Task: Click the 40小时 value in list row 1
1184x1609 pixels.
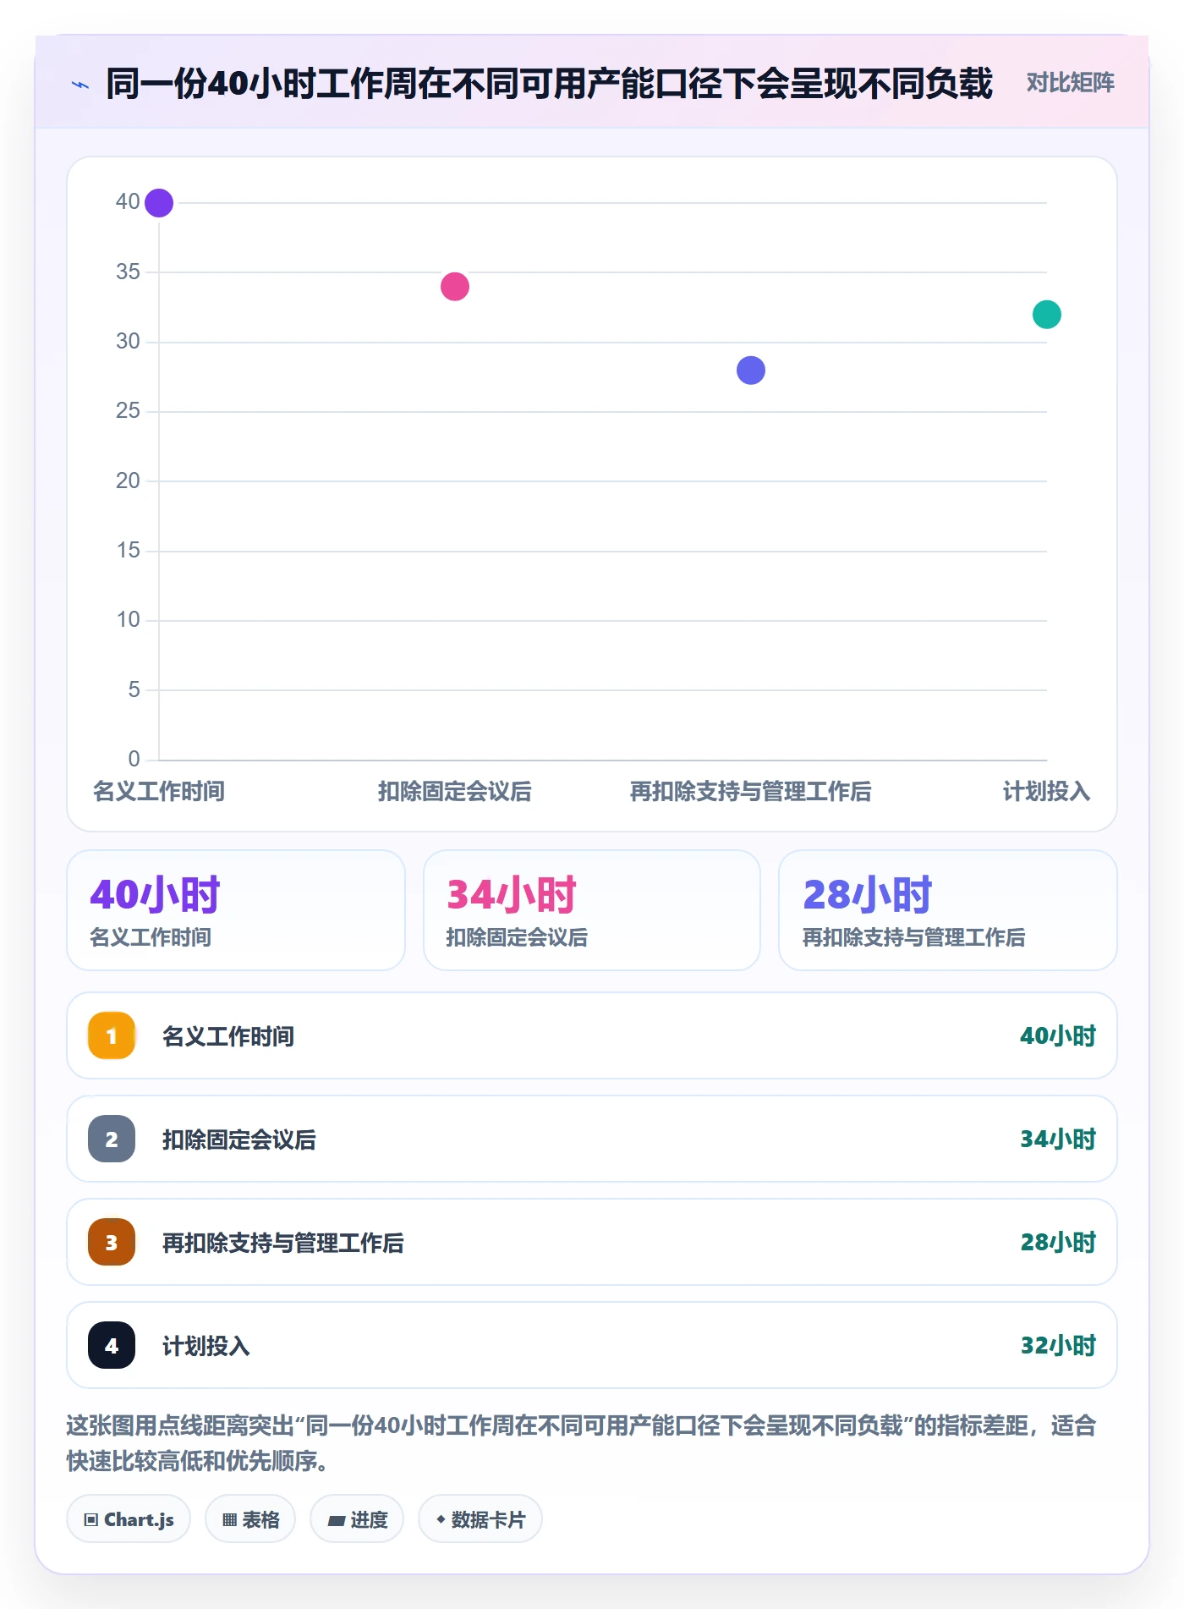Action: [x=1058, y=1036]
